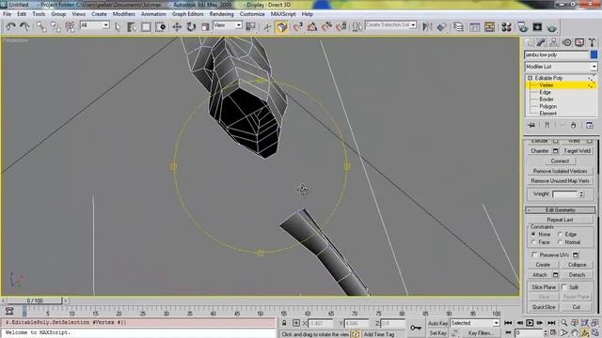Image resolution: width=602 pixels, height=338 pixels.
Task: Click the Use Pivot Point Center icon
Action: [x=250, y=26]
